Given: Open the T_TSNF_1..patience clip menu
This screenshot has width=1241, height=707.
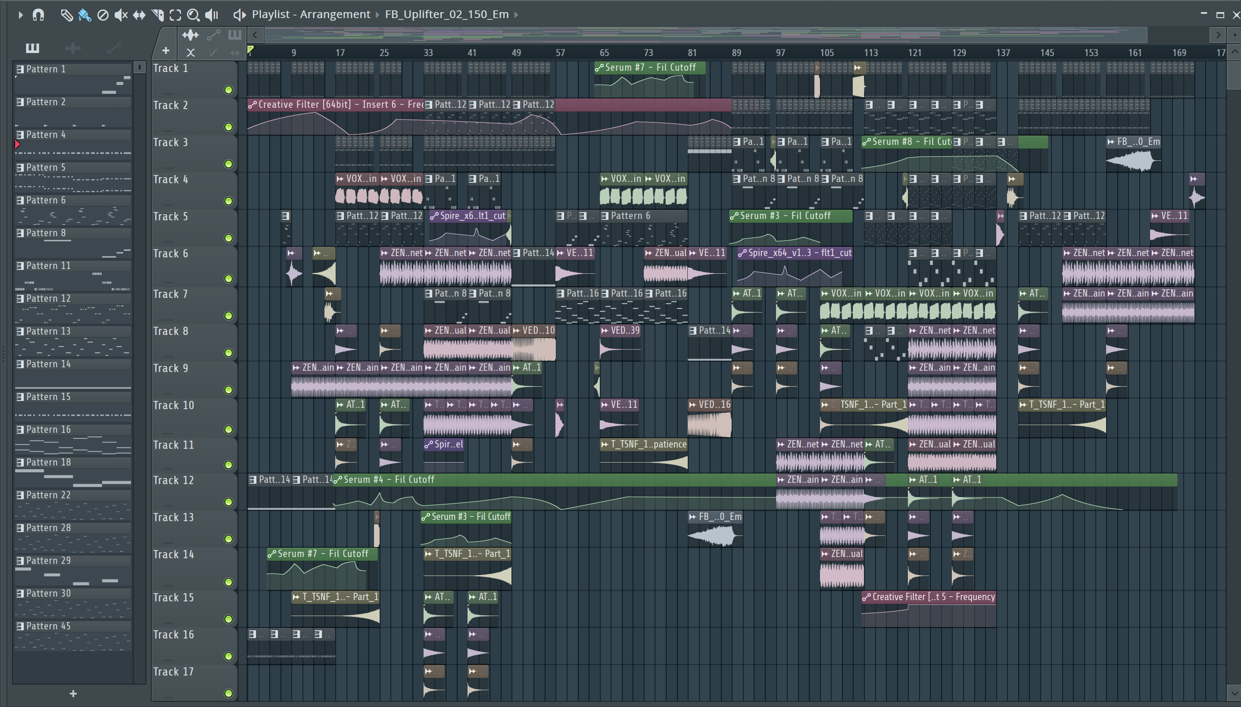Looking at the screenshot, I should click(x=605, y=444).
